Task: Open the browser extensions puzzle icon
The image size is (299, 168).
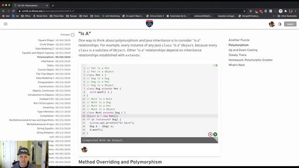Action: click(x=285, y=11)
